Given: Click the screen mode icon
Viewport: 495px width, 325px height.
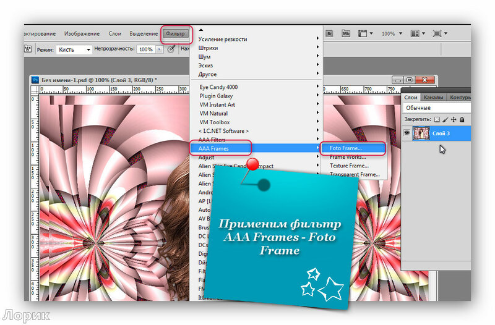Looking at the screenshot, I should tap(437, 33).
